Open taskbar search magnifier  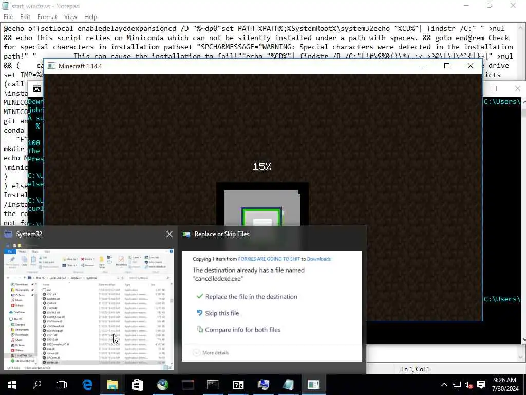(x=37, y=385)
